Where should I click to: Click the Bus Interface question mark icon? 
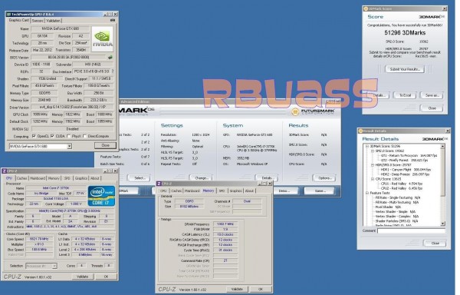[x=113, y=71]
